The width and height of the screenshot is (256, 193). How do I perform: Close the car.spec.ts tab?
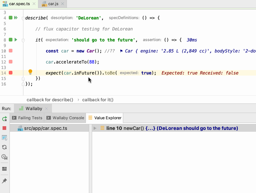click(34, 4)
